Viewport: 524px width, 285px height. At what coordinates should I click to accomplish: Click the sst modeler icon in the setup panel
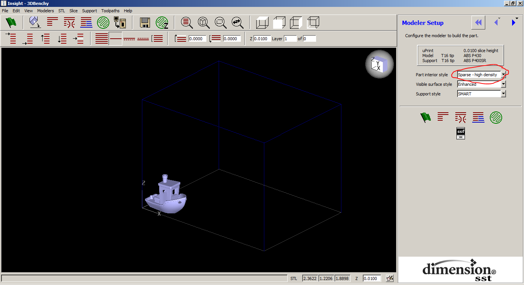(x=461, y=133)
